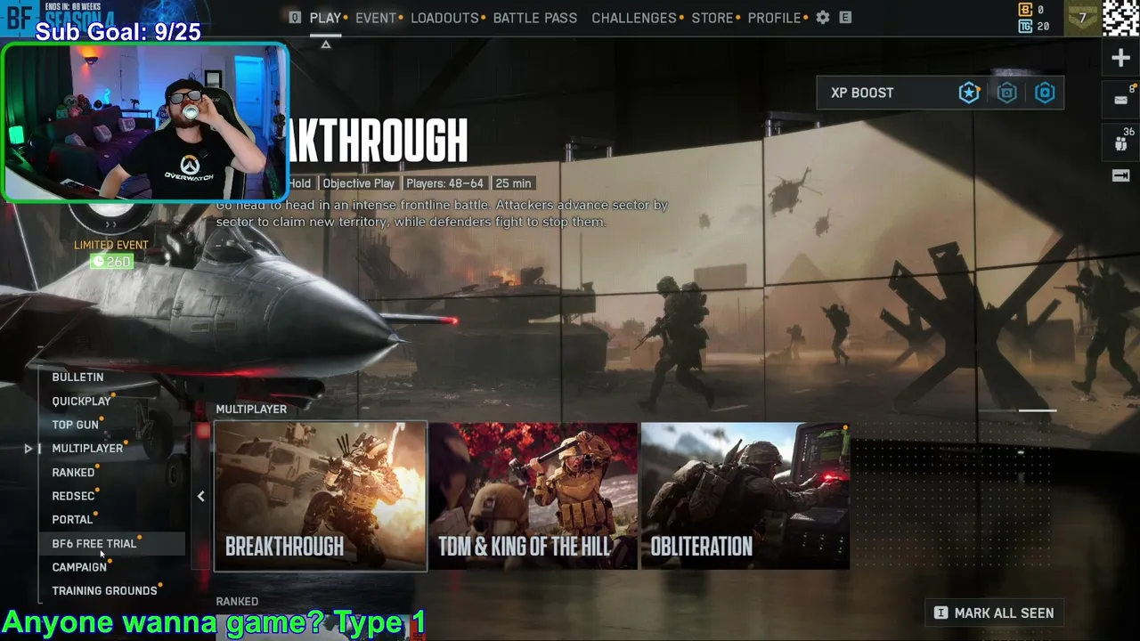Choose QUICKPLAY from the side menu
The width and height of the screenshot is (1140, 641).
point(81,402)
